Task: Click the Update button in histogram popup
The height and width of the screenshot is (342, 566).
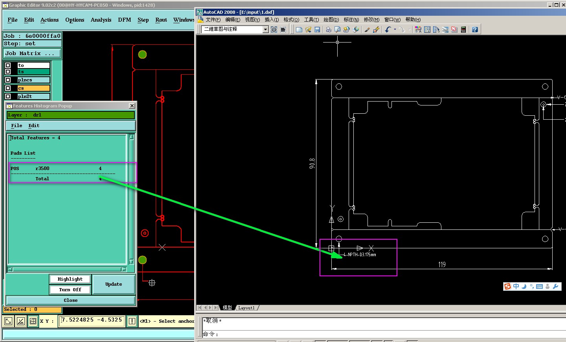Action: (x=114, y=284)
